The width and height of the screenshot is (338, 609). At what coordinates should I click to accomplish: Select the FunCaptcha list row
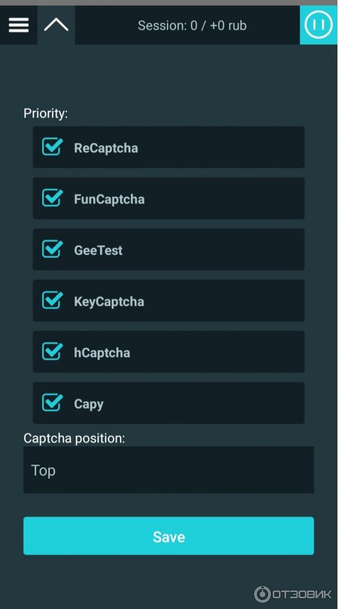point(168,198)
